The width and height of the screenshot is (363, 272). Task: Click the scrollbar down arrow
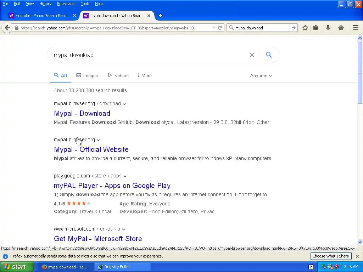(x=360, y=242)
